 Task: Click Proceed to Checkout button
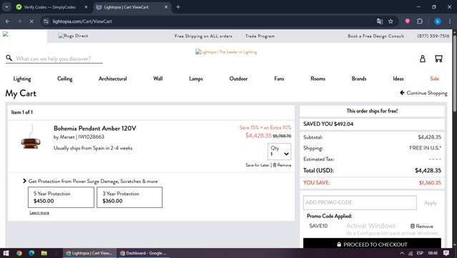[x=372, y=244]
